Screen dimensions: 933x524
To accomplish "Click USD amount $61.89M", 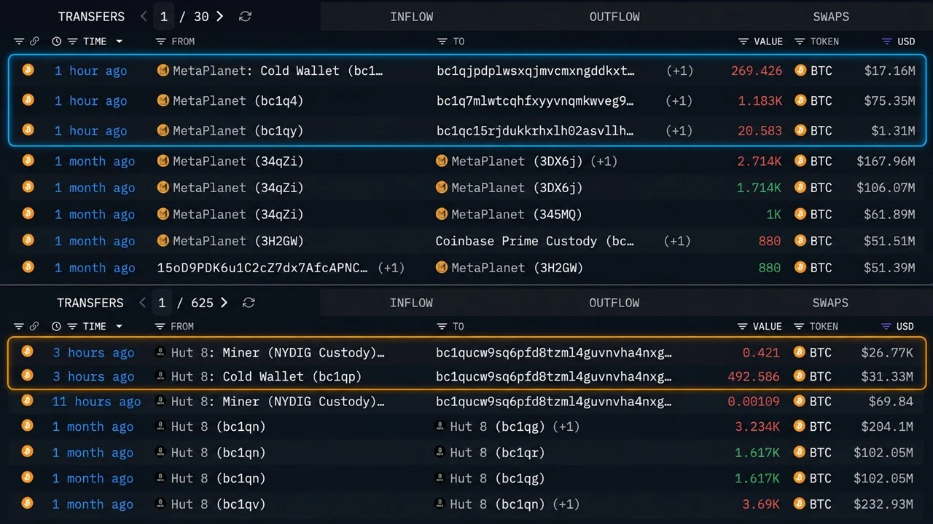I will click(889, 214).
